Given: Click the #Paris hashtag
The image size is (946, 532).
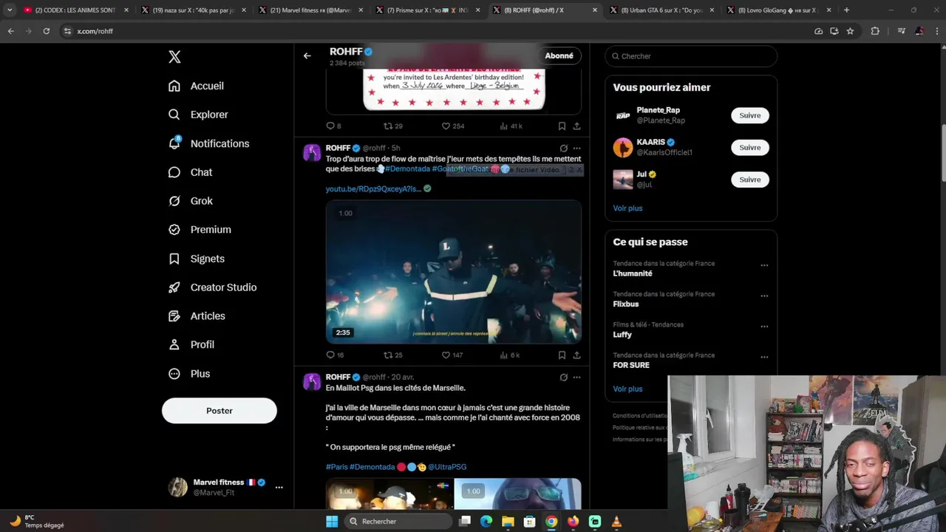Looking at the screenshot, I should coord(336,467).
